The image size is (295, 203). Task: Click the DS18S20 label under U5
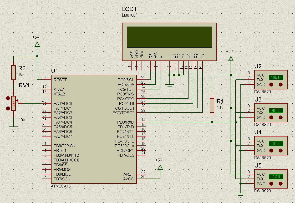[x=262, y=191]
